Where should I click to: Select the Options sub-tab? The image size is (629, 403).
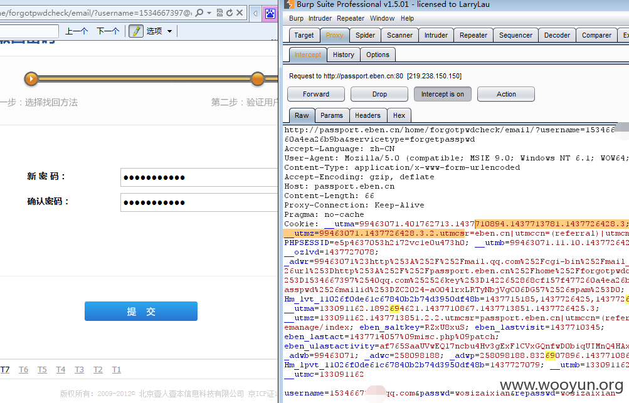pyautogui.click(x=378, y=55)
